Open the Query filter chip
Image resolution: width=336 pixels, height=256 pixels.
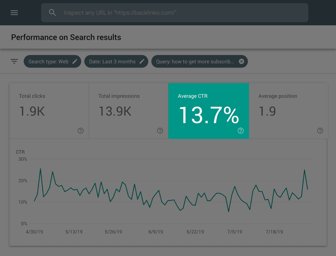point(194,61)
